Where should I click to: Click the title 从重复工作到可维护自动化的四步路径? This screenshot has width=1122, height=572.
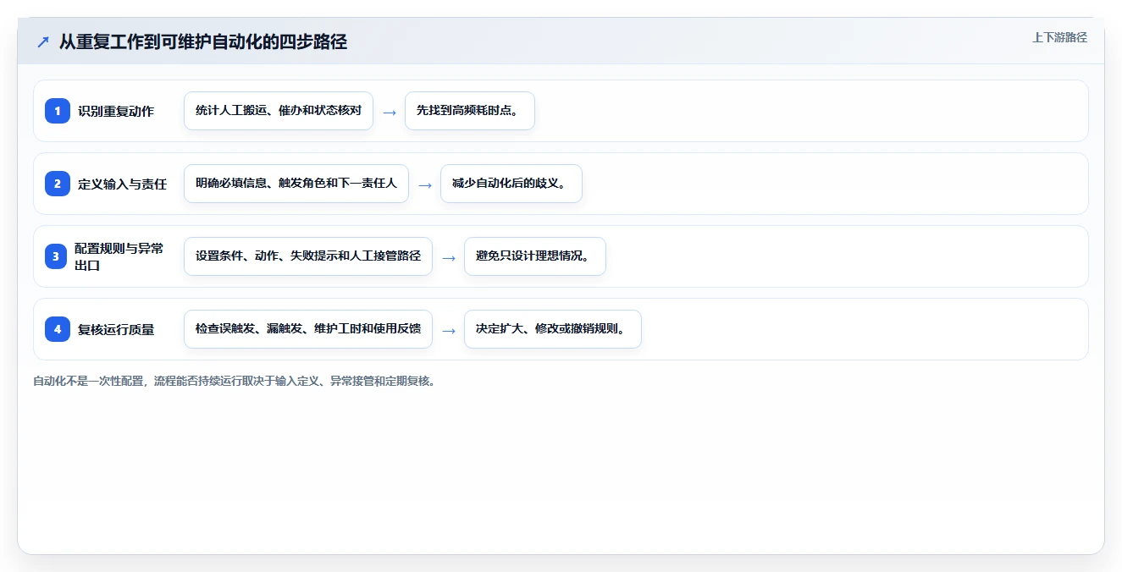(x=203, y=41)
